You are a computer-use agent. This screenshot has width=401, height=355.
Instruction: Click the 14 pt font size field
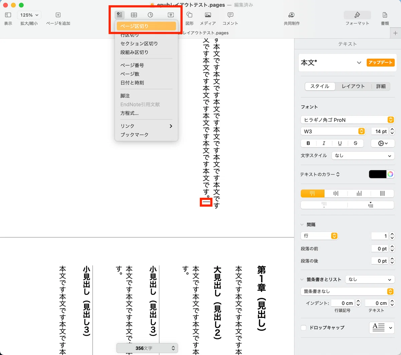click(380, 131)
